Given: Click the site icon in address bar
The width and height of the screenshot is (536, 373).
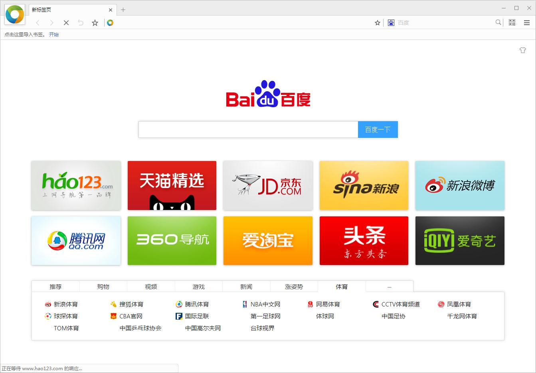Looking at the screenshot, I should click(x=110, y=23).
